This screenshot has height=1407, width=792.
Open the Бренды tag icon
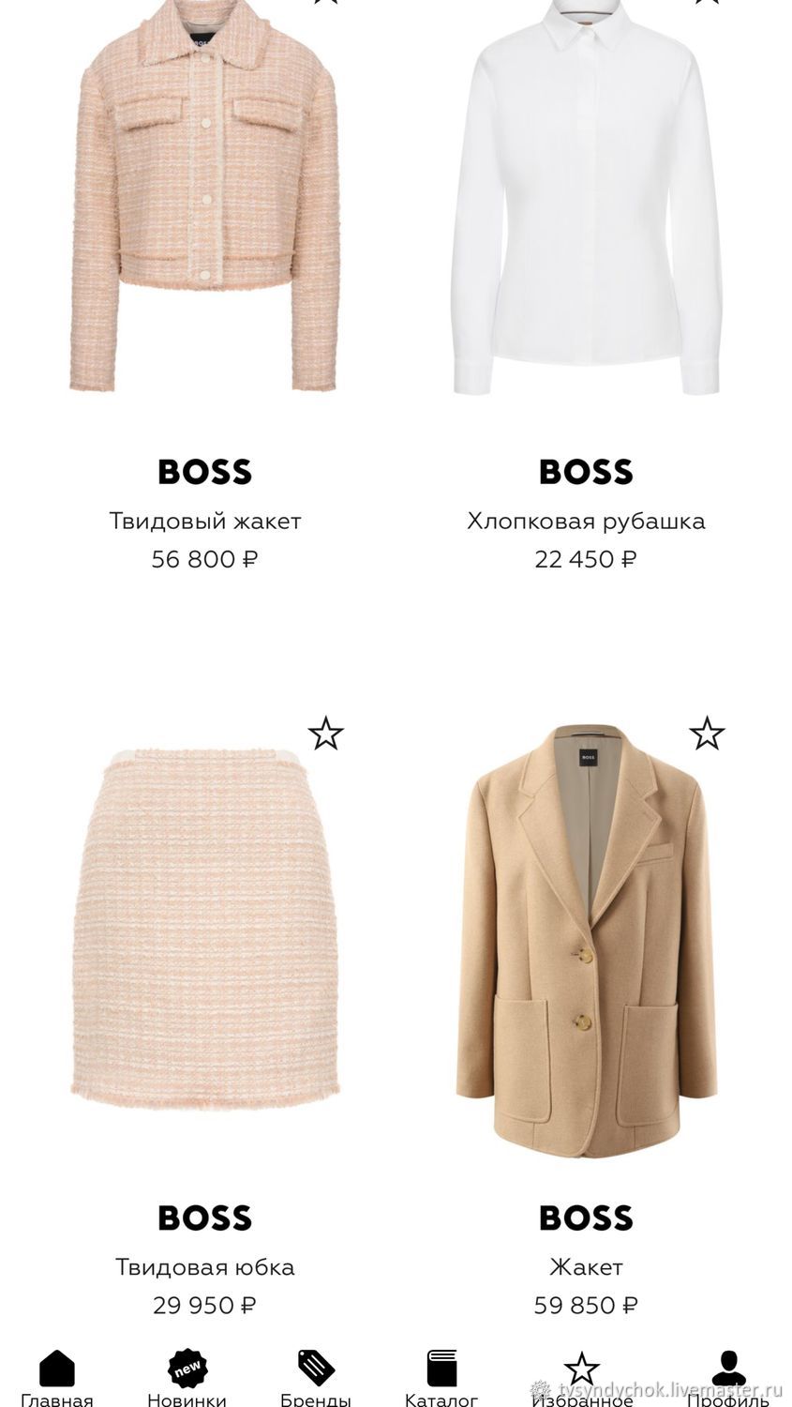316,1368
